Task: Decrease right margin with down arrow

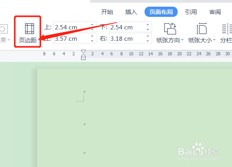Action: 148,41
